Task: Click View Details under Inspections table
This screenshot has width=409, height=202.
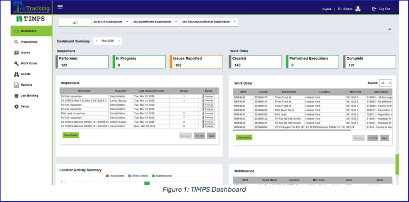Action: pyautogui.click(x=71, y=135)
